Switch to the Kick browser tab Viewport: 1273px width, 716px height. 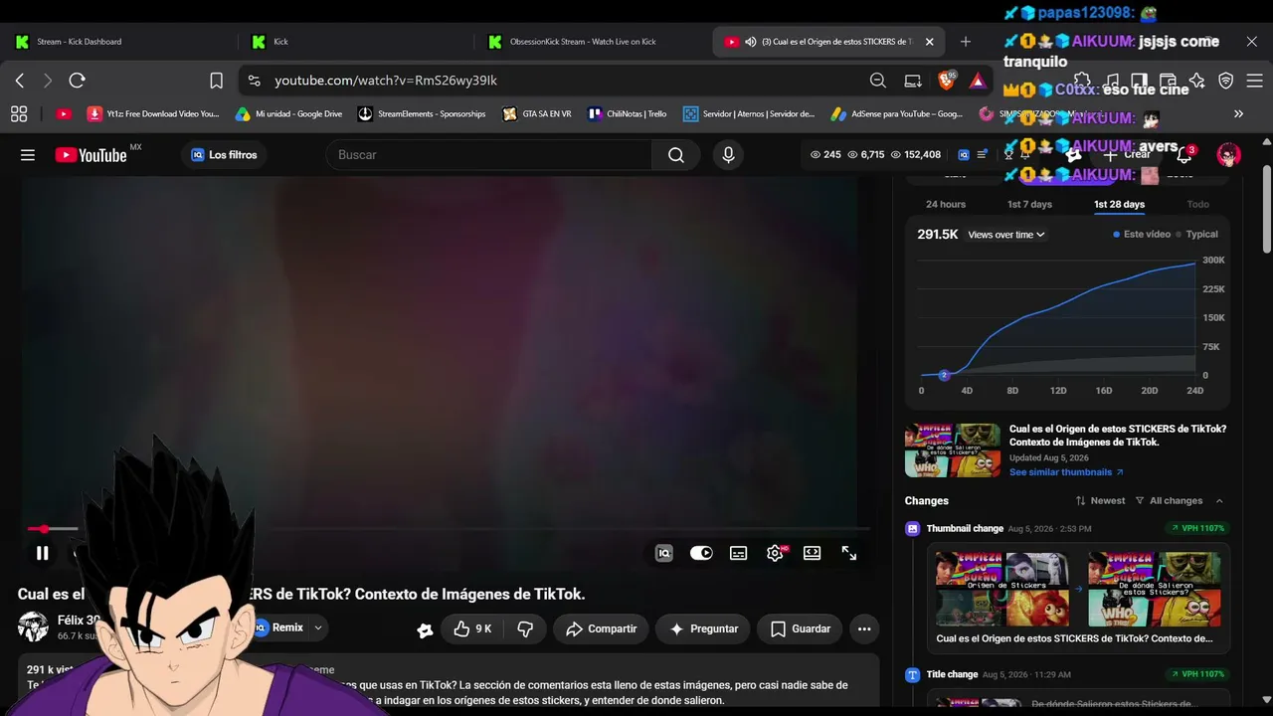(357, 42)
